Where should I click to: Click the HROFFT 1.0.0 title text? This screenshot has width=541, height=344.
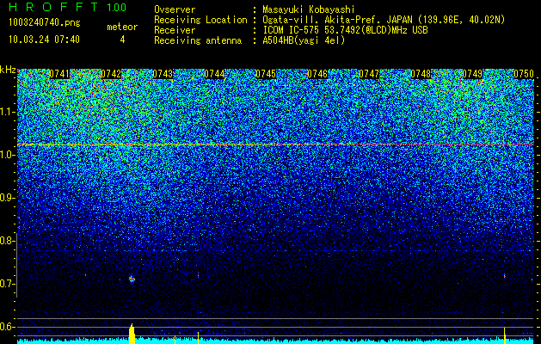67,7
